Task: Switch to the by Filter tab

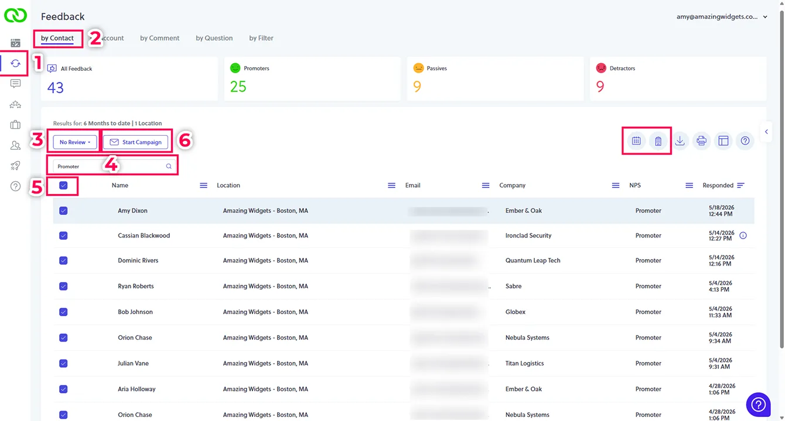Action: [x=261, y=38]
